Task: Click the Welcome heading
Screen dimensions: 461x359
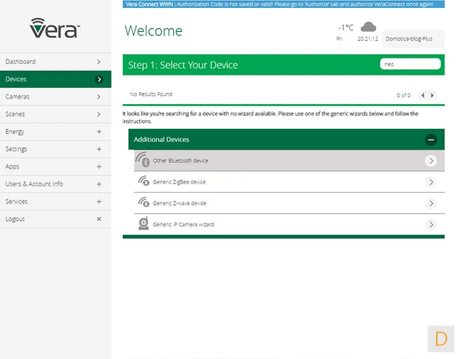Action: click(x=154, y=31)
